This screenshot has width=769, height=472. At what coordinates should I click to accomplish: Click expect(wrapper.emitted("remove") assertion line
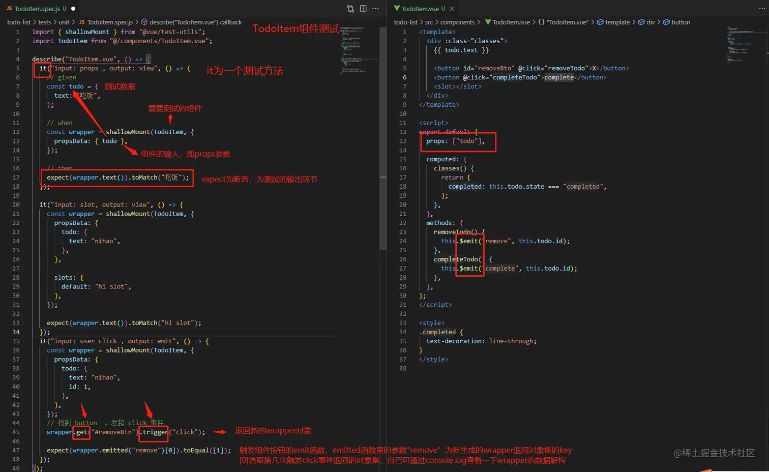pyautogui.click(x=139, y=451)
